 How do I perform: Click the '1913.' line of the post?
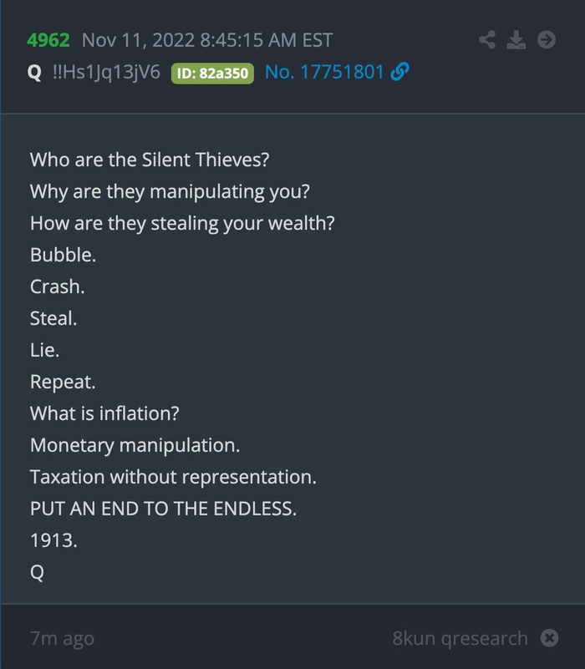53,540
